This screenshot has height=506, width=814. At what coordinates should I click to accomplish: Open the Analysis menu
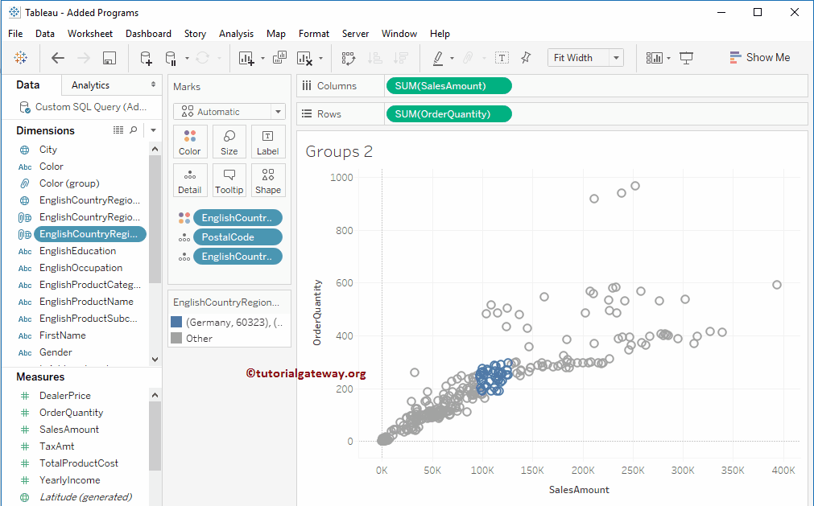236,34
